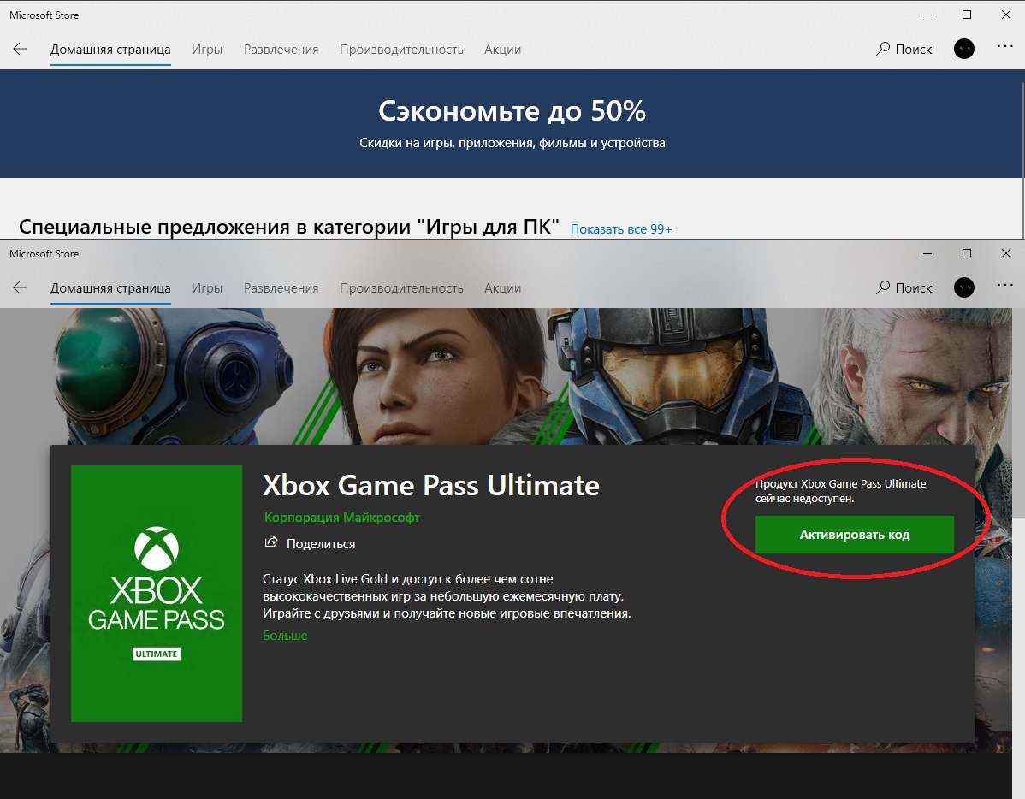
Task: Minimize the upper Microsoft Store window
Action: (x=927, y=15)
